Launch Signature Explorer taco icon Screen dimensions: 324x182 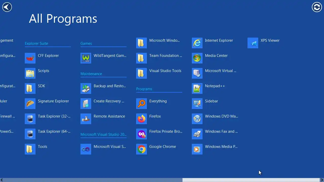point(30,104)
